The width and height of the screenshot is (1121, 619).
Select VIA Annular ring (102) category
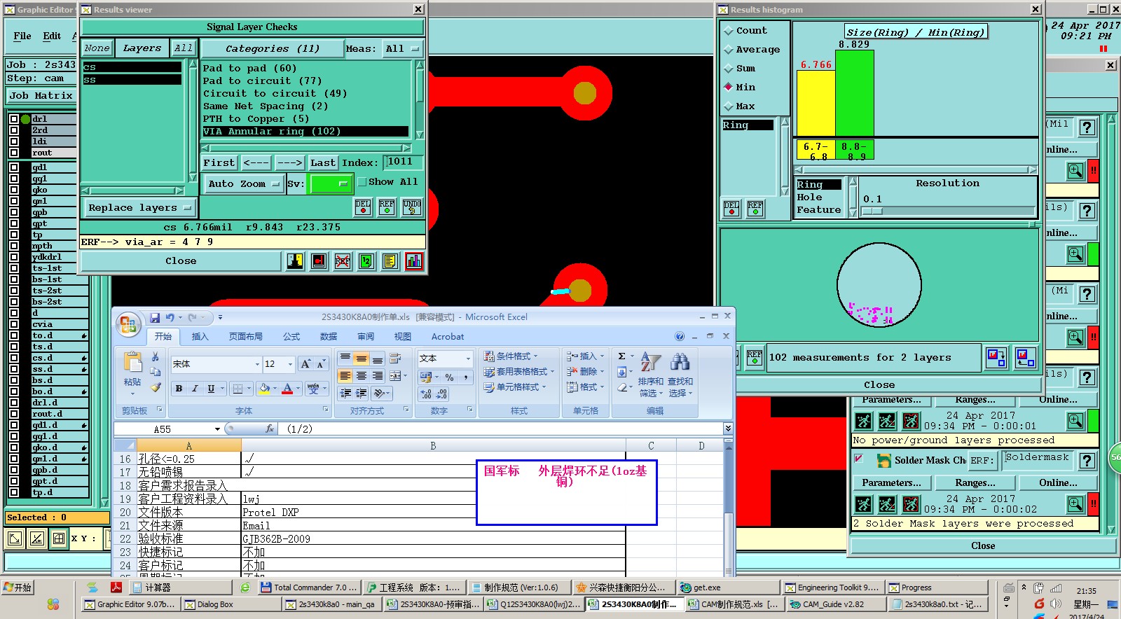coord(305,132)
